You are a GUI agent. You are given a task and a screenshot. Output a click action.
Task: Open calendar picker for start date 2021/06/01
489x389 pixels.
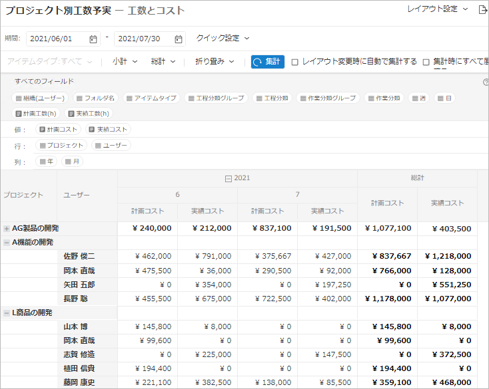tap(93, 39)
